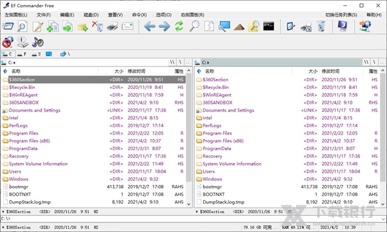Open the 左侧面板(L) menu
Screen dimensions: 387x232
(x=15, y=15)
